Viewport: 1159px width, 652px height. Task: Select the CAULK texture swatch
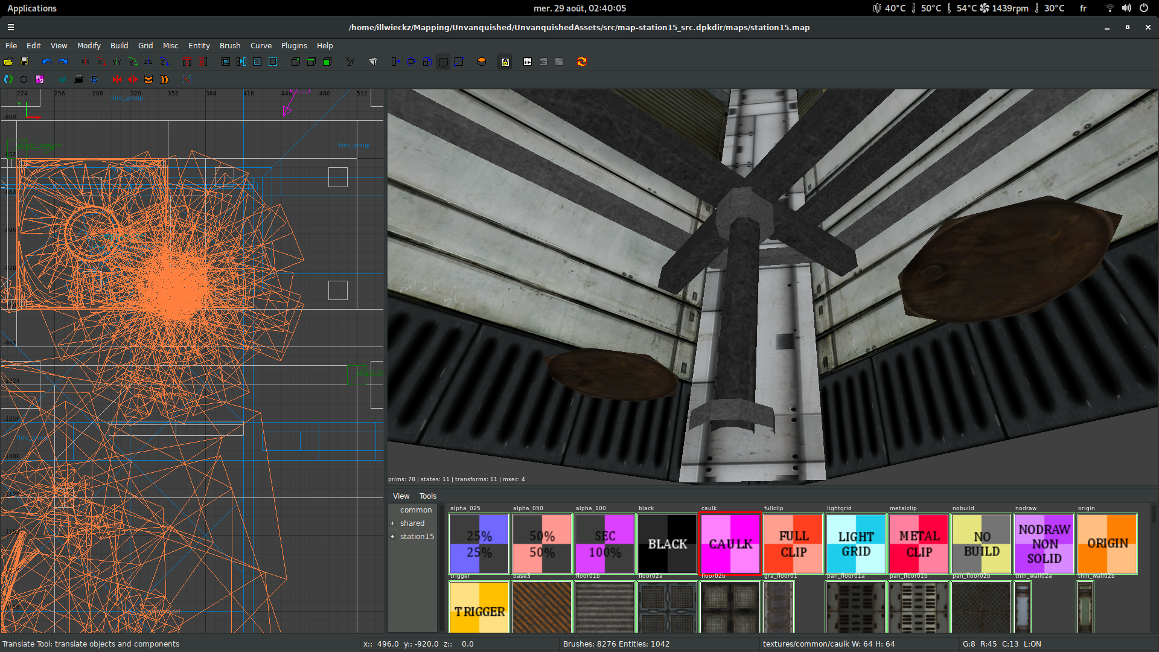coord(729,542)
